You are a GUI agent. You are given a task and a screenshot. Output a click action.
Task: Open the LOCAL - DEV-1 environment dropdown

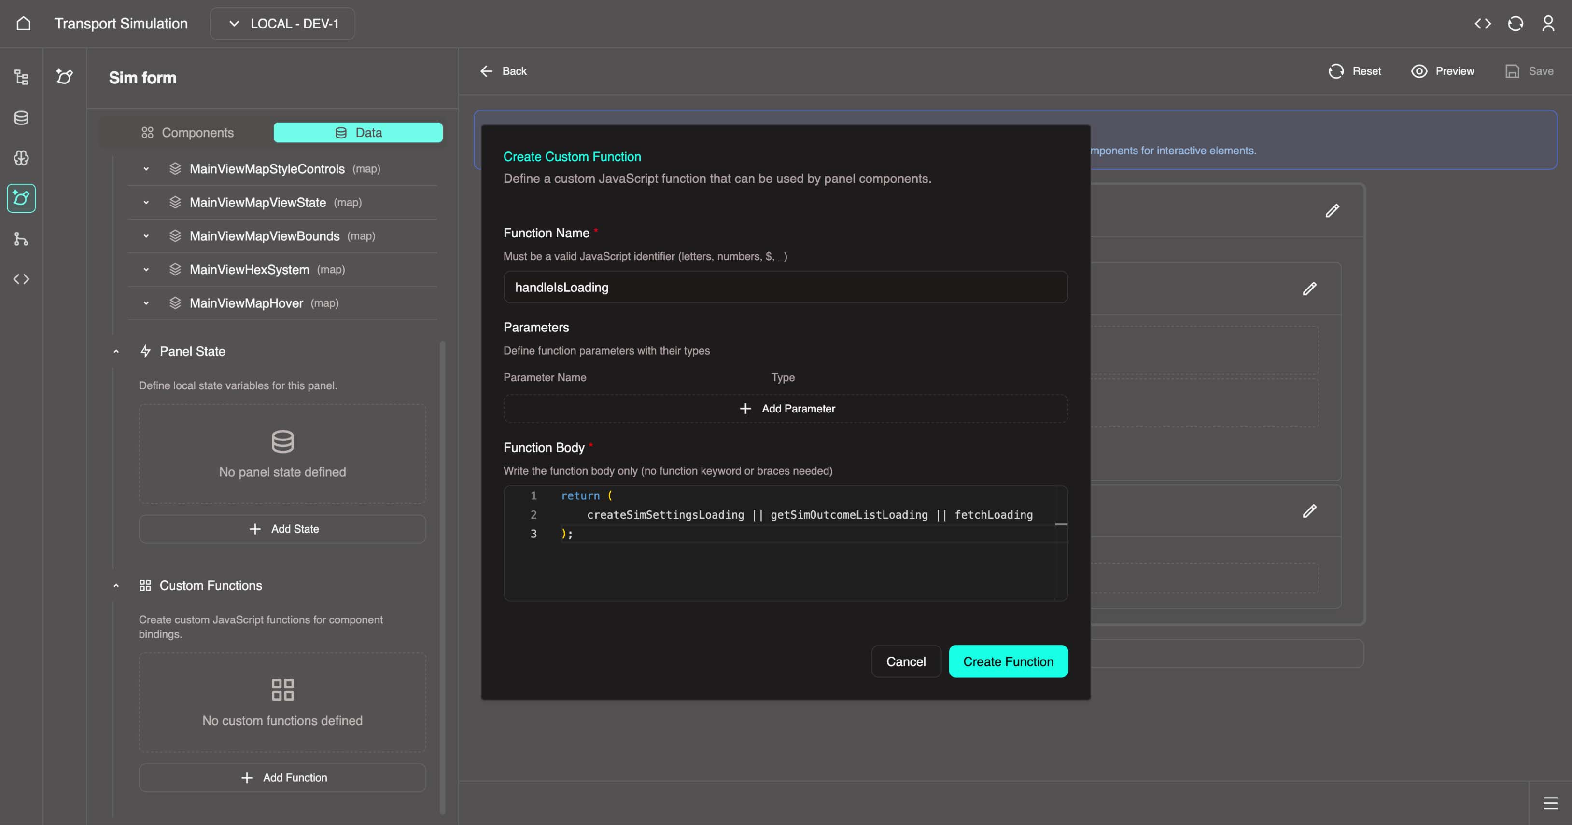click(x=282, y=24)
